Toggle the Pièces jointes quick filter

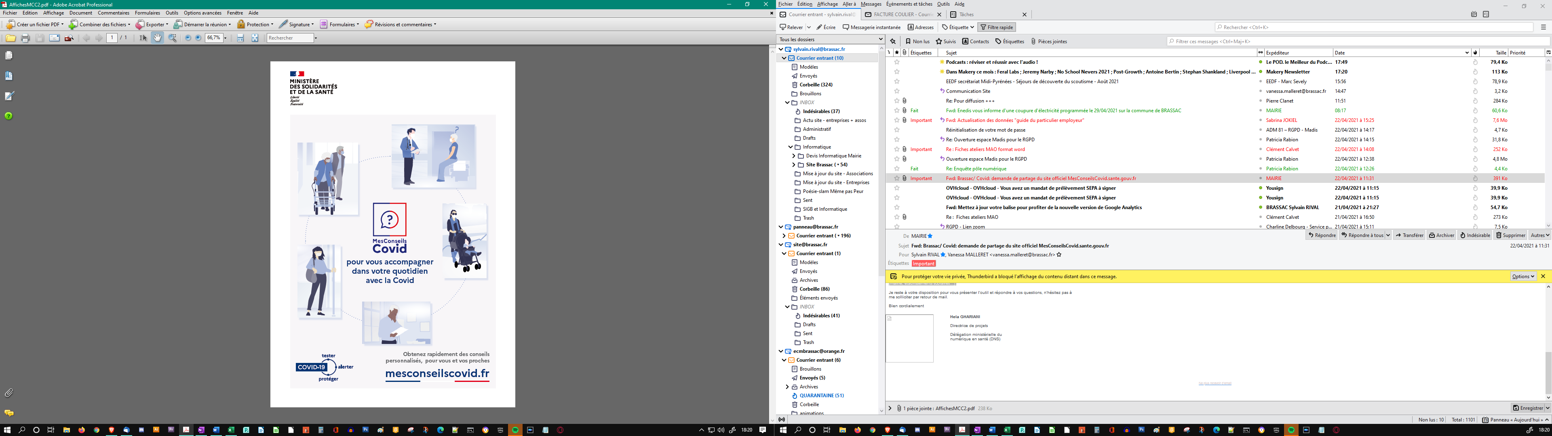pos(1048,42)
